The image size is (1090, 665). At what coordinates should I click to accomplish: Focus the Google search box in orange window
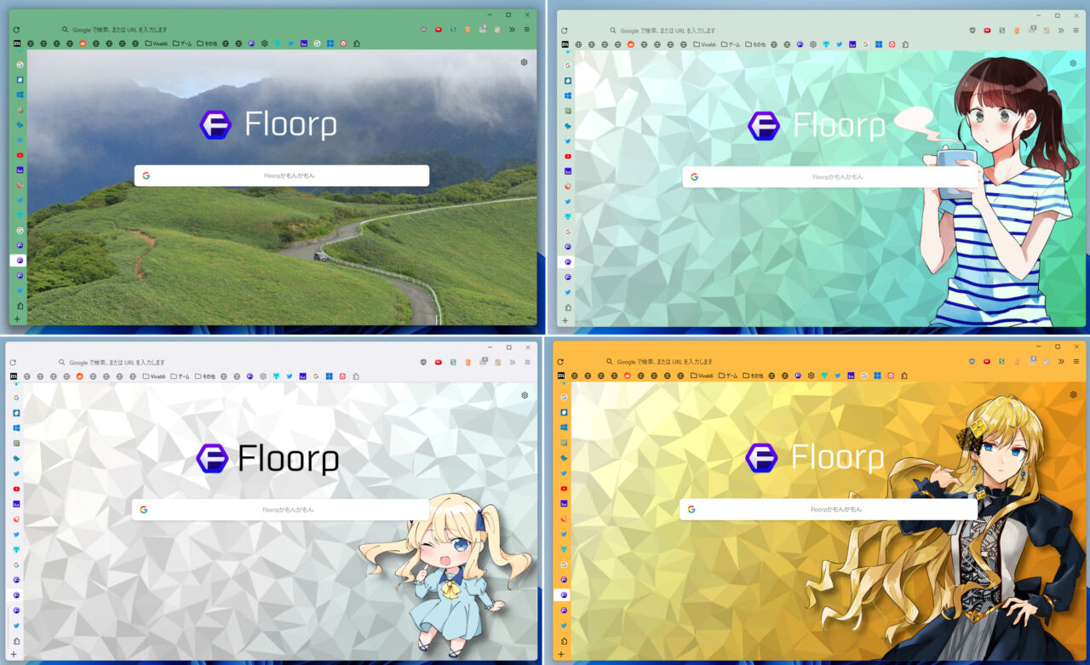829,509
